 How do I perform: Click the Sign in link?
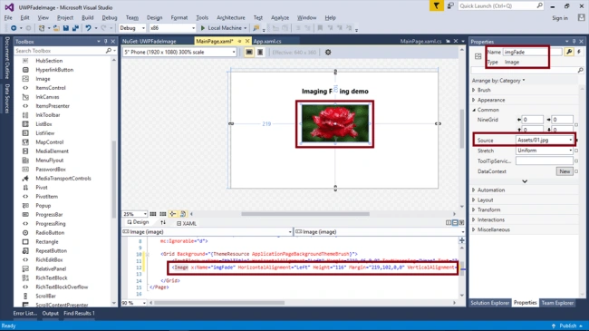pyautogui.click(x=560, y=18)
